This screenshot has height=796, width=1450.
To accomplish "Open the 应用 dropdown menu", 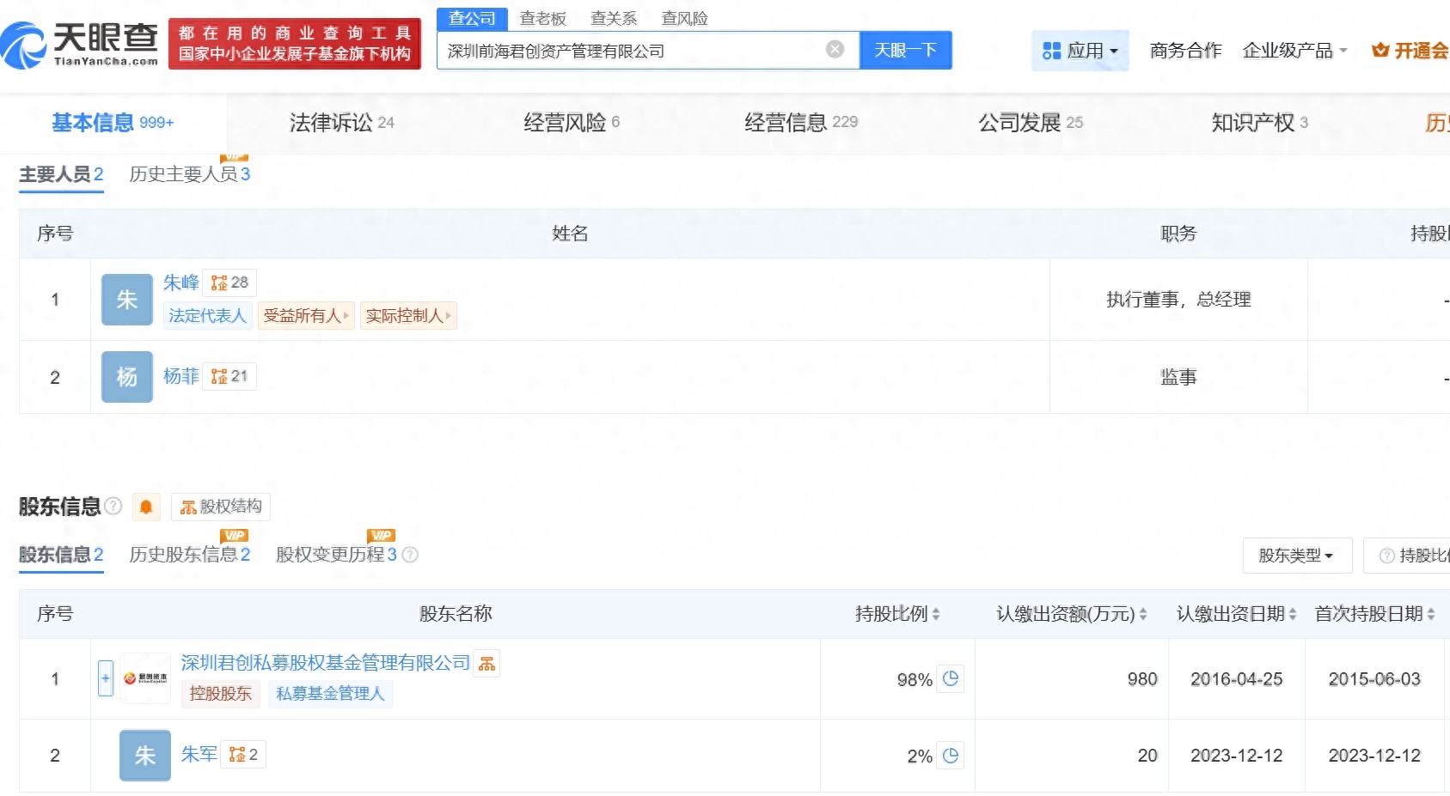I will coord(1080,51).
